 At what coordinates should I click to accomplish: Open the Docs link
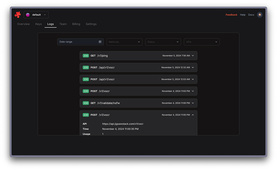[251, 15]
